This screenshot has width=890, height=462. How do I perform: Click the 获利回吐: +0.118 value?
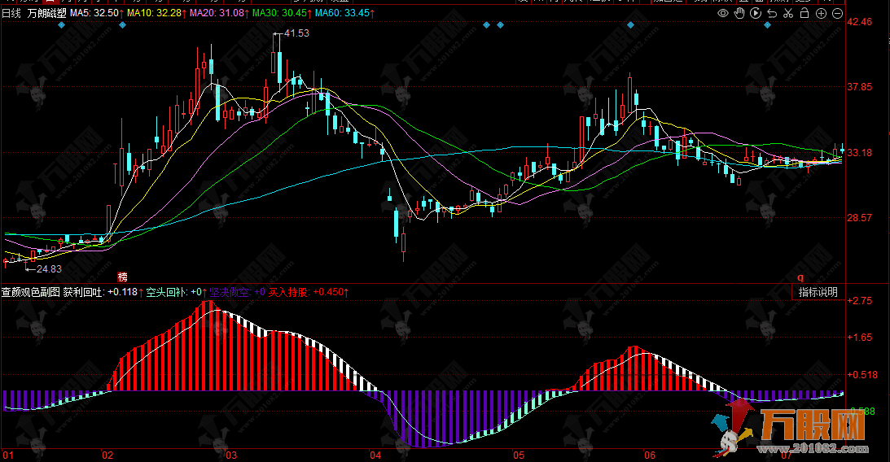pos(100,292)
